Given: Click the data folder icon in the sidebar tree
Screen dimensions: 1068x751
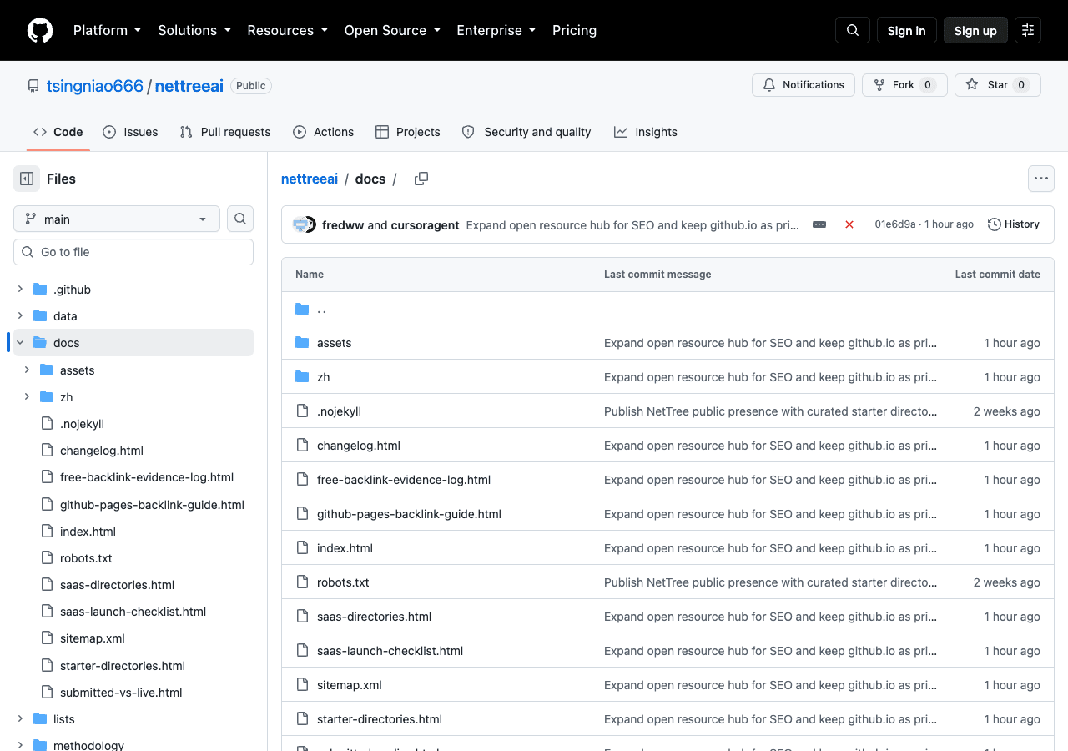Looking at the screenshot, I should coord(40,316).
